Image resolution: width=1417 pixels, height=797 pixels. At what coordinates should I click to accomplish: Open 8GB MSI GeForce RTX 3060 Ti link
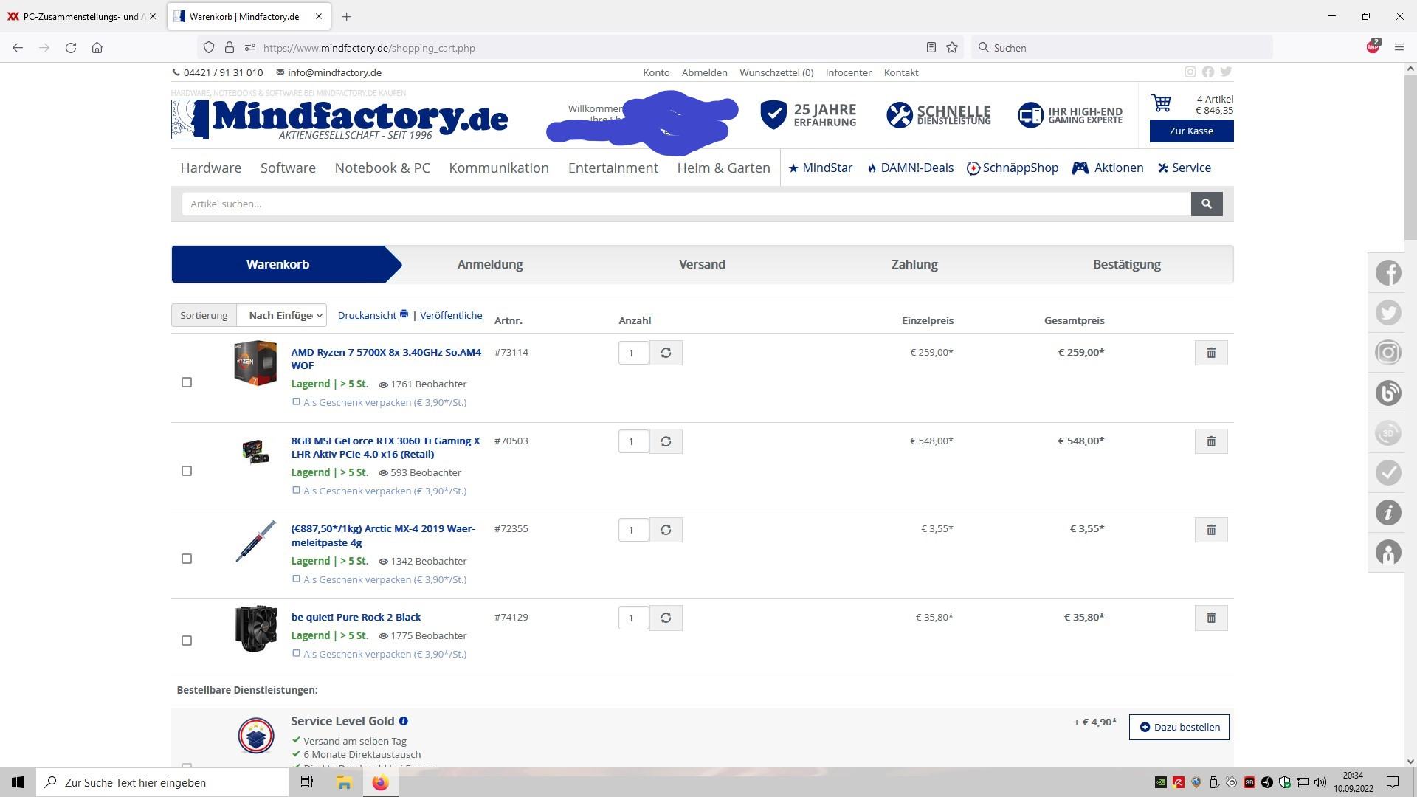coord(385,447)
